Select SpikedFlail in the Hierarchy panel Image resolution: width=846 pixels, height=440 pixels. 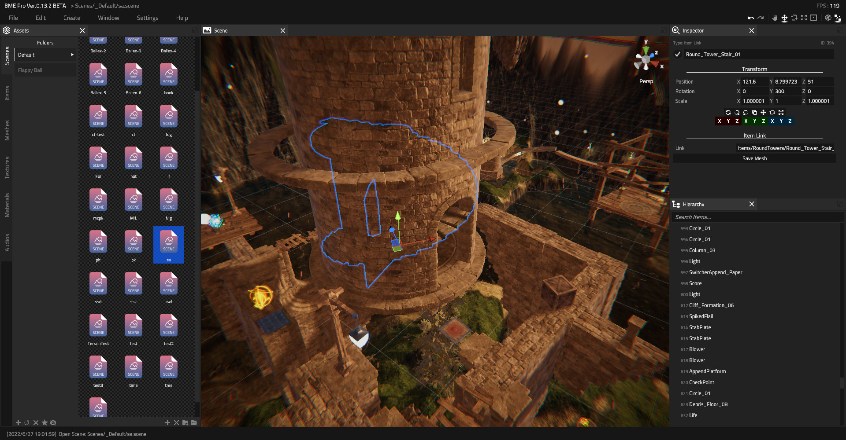(701, 316)
